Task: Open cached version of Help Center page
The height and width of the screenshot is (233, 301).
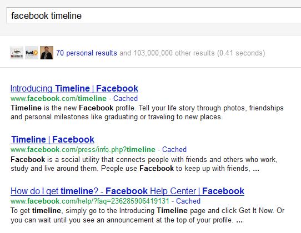Action: tap(188, 201)
